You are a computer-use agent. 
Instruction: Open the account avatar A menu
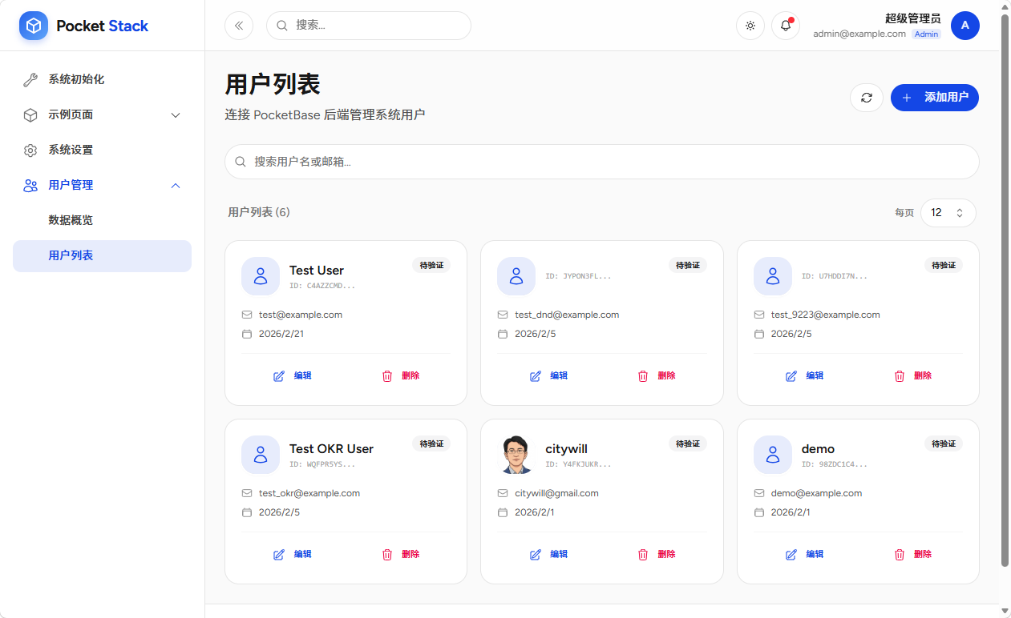click(x=965, y=26)
